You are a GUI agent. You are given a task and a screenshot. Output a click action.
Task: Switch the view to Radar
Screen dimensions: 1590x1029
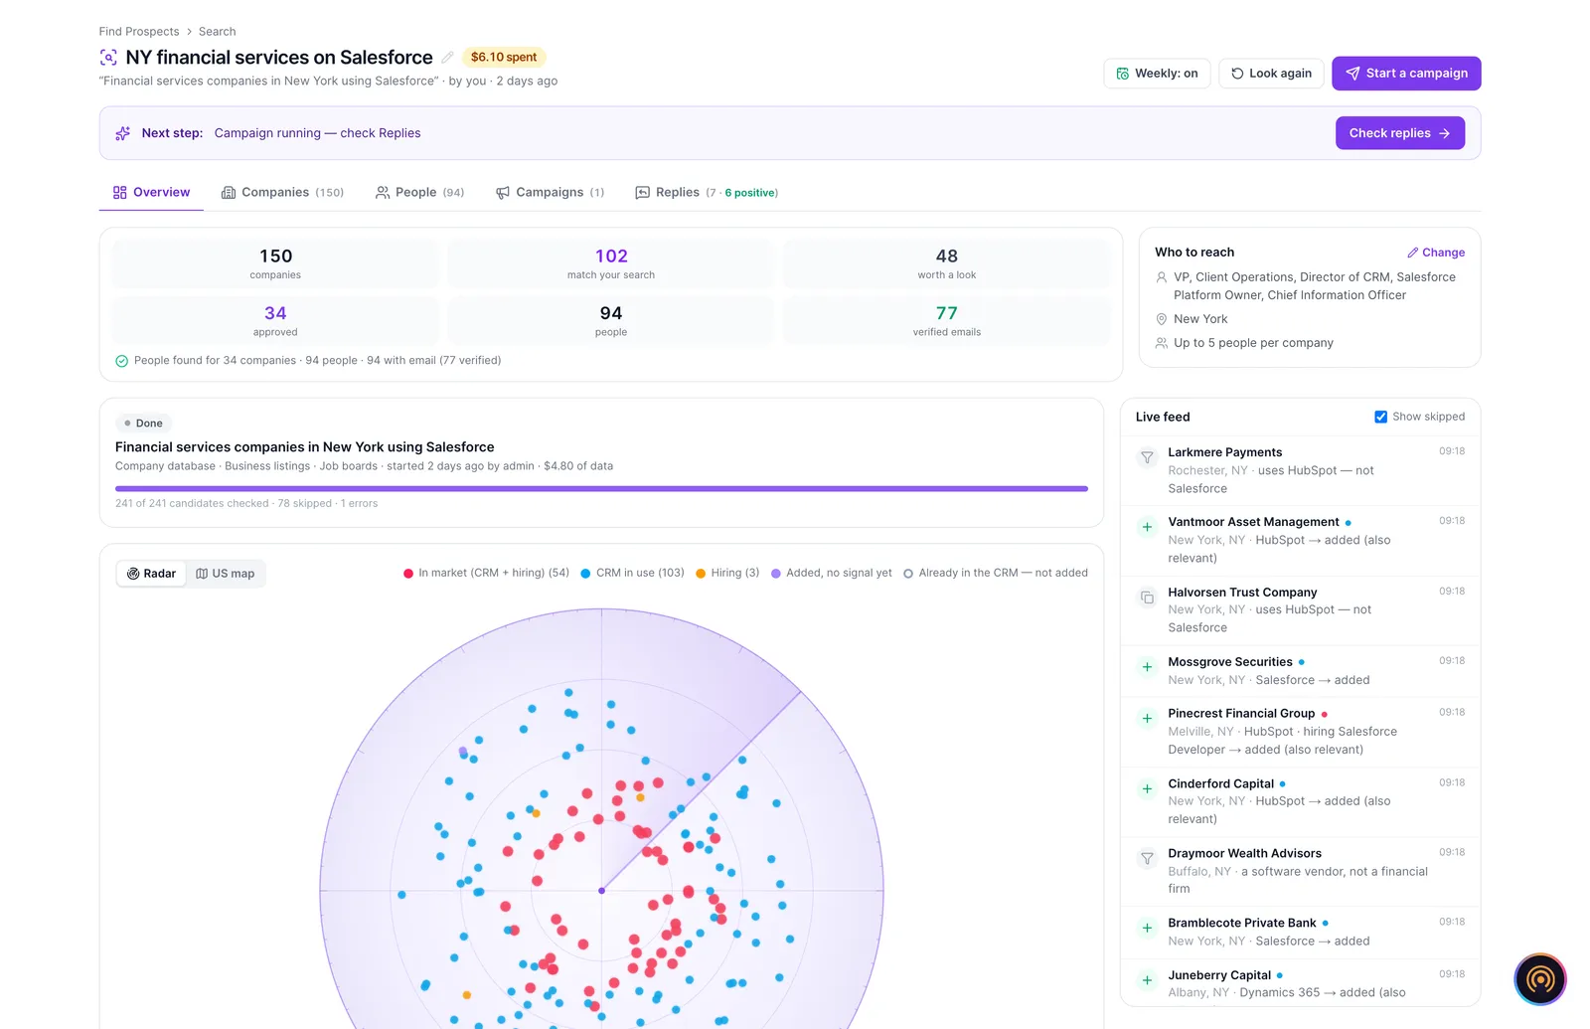[152, 574]
